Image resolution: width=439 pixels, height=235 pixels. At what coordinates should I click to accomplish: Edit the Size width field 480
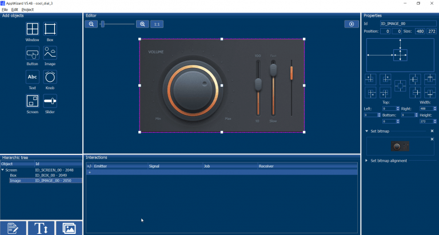(420, 31)
